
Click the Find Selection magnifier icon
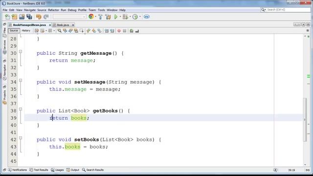(59, 30)
